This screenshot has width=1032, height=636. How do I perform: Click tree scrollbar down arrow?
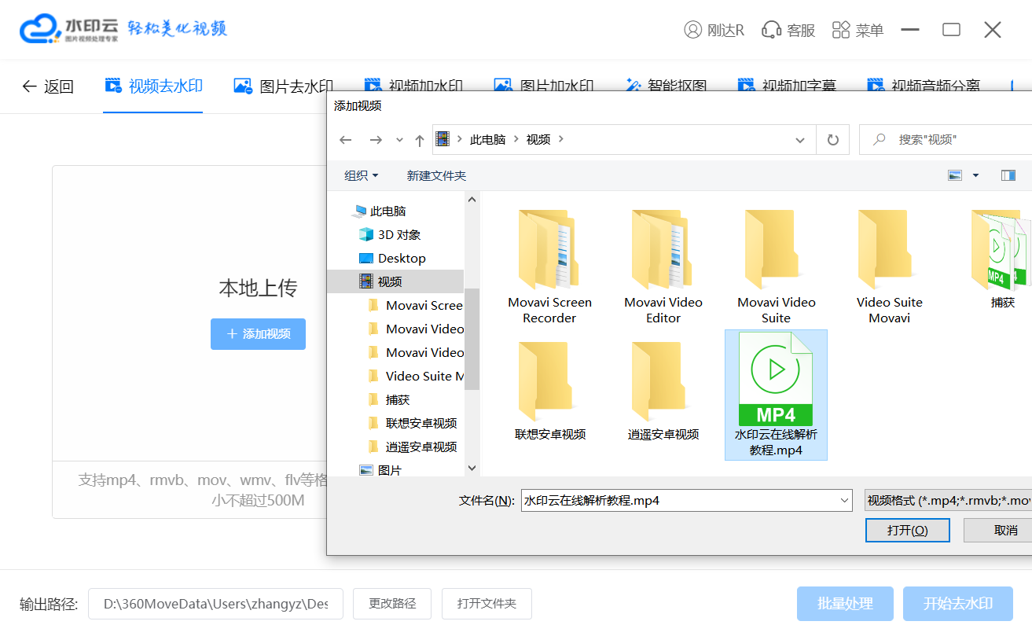472,468
